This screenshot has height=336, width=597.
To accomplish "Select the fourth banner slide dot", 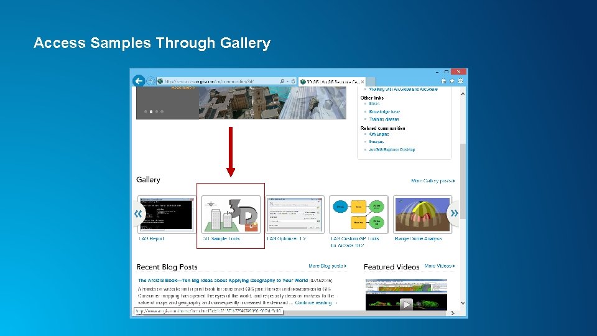I will click(x=162, y=111).
